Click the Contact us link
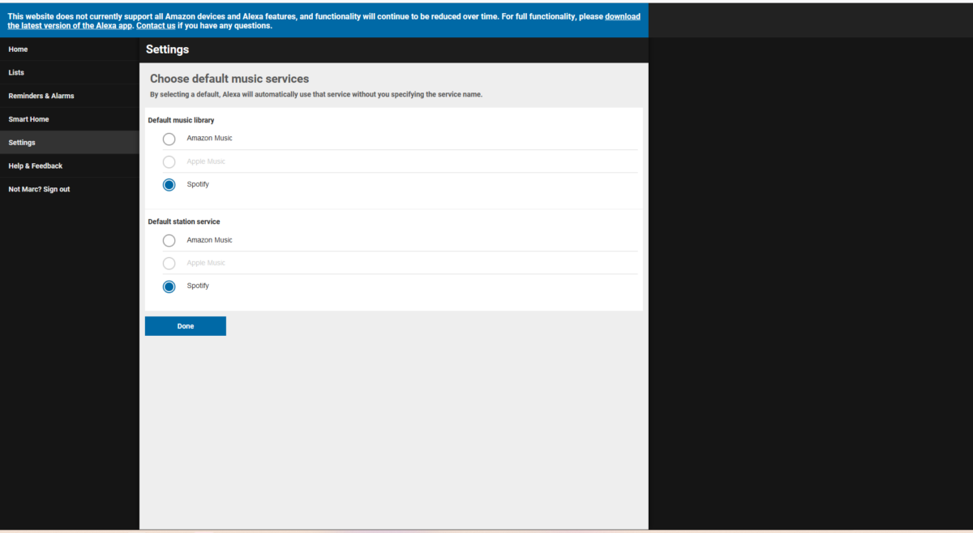The width and height of the screenshot is (973, 533). [x=156, y=26]
